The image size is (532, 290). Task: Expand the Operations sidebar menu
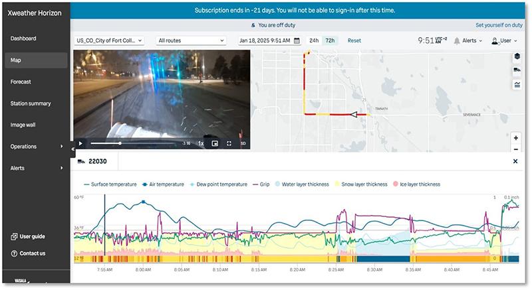pos(36,146)
